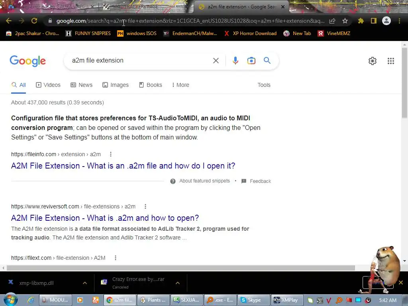Open the fileinfo.com A2M File Extension result
Screen dimensions: 408x306
point(123,166)
